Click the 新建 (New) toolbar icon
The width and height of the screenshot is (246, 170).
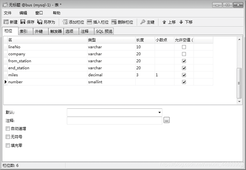6,22
